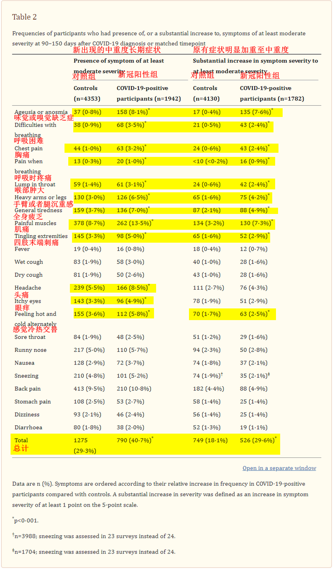
Task: Select 'Runny nose' row label
Action: [x=30, y=350]
